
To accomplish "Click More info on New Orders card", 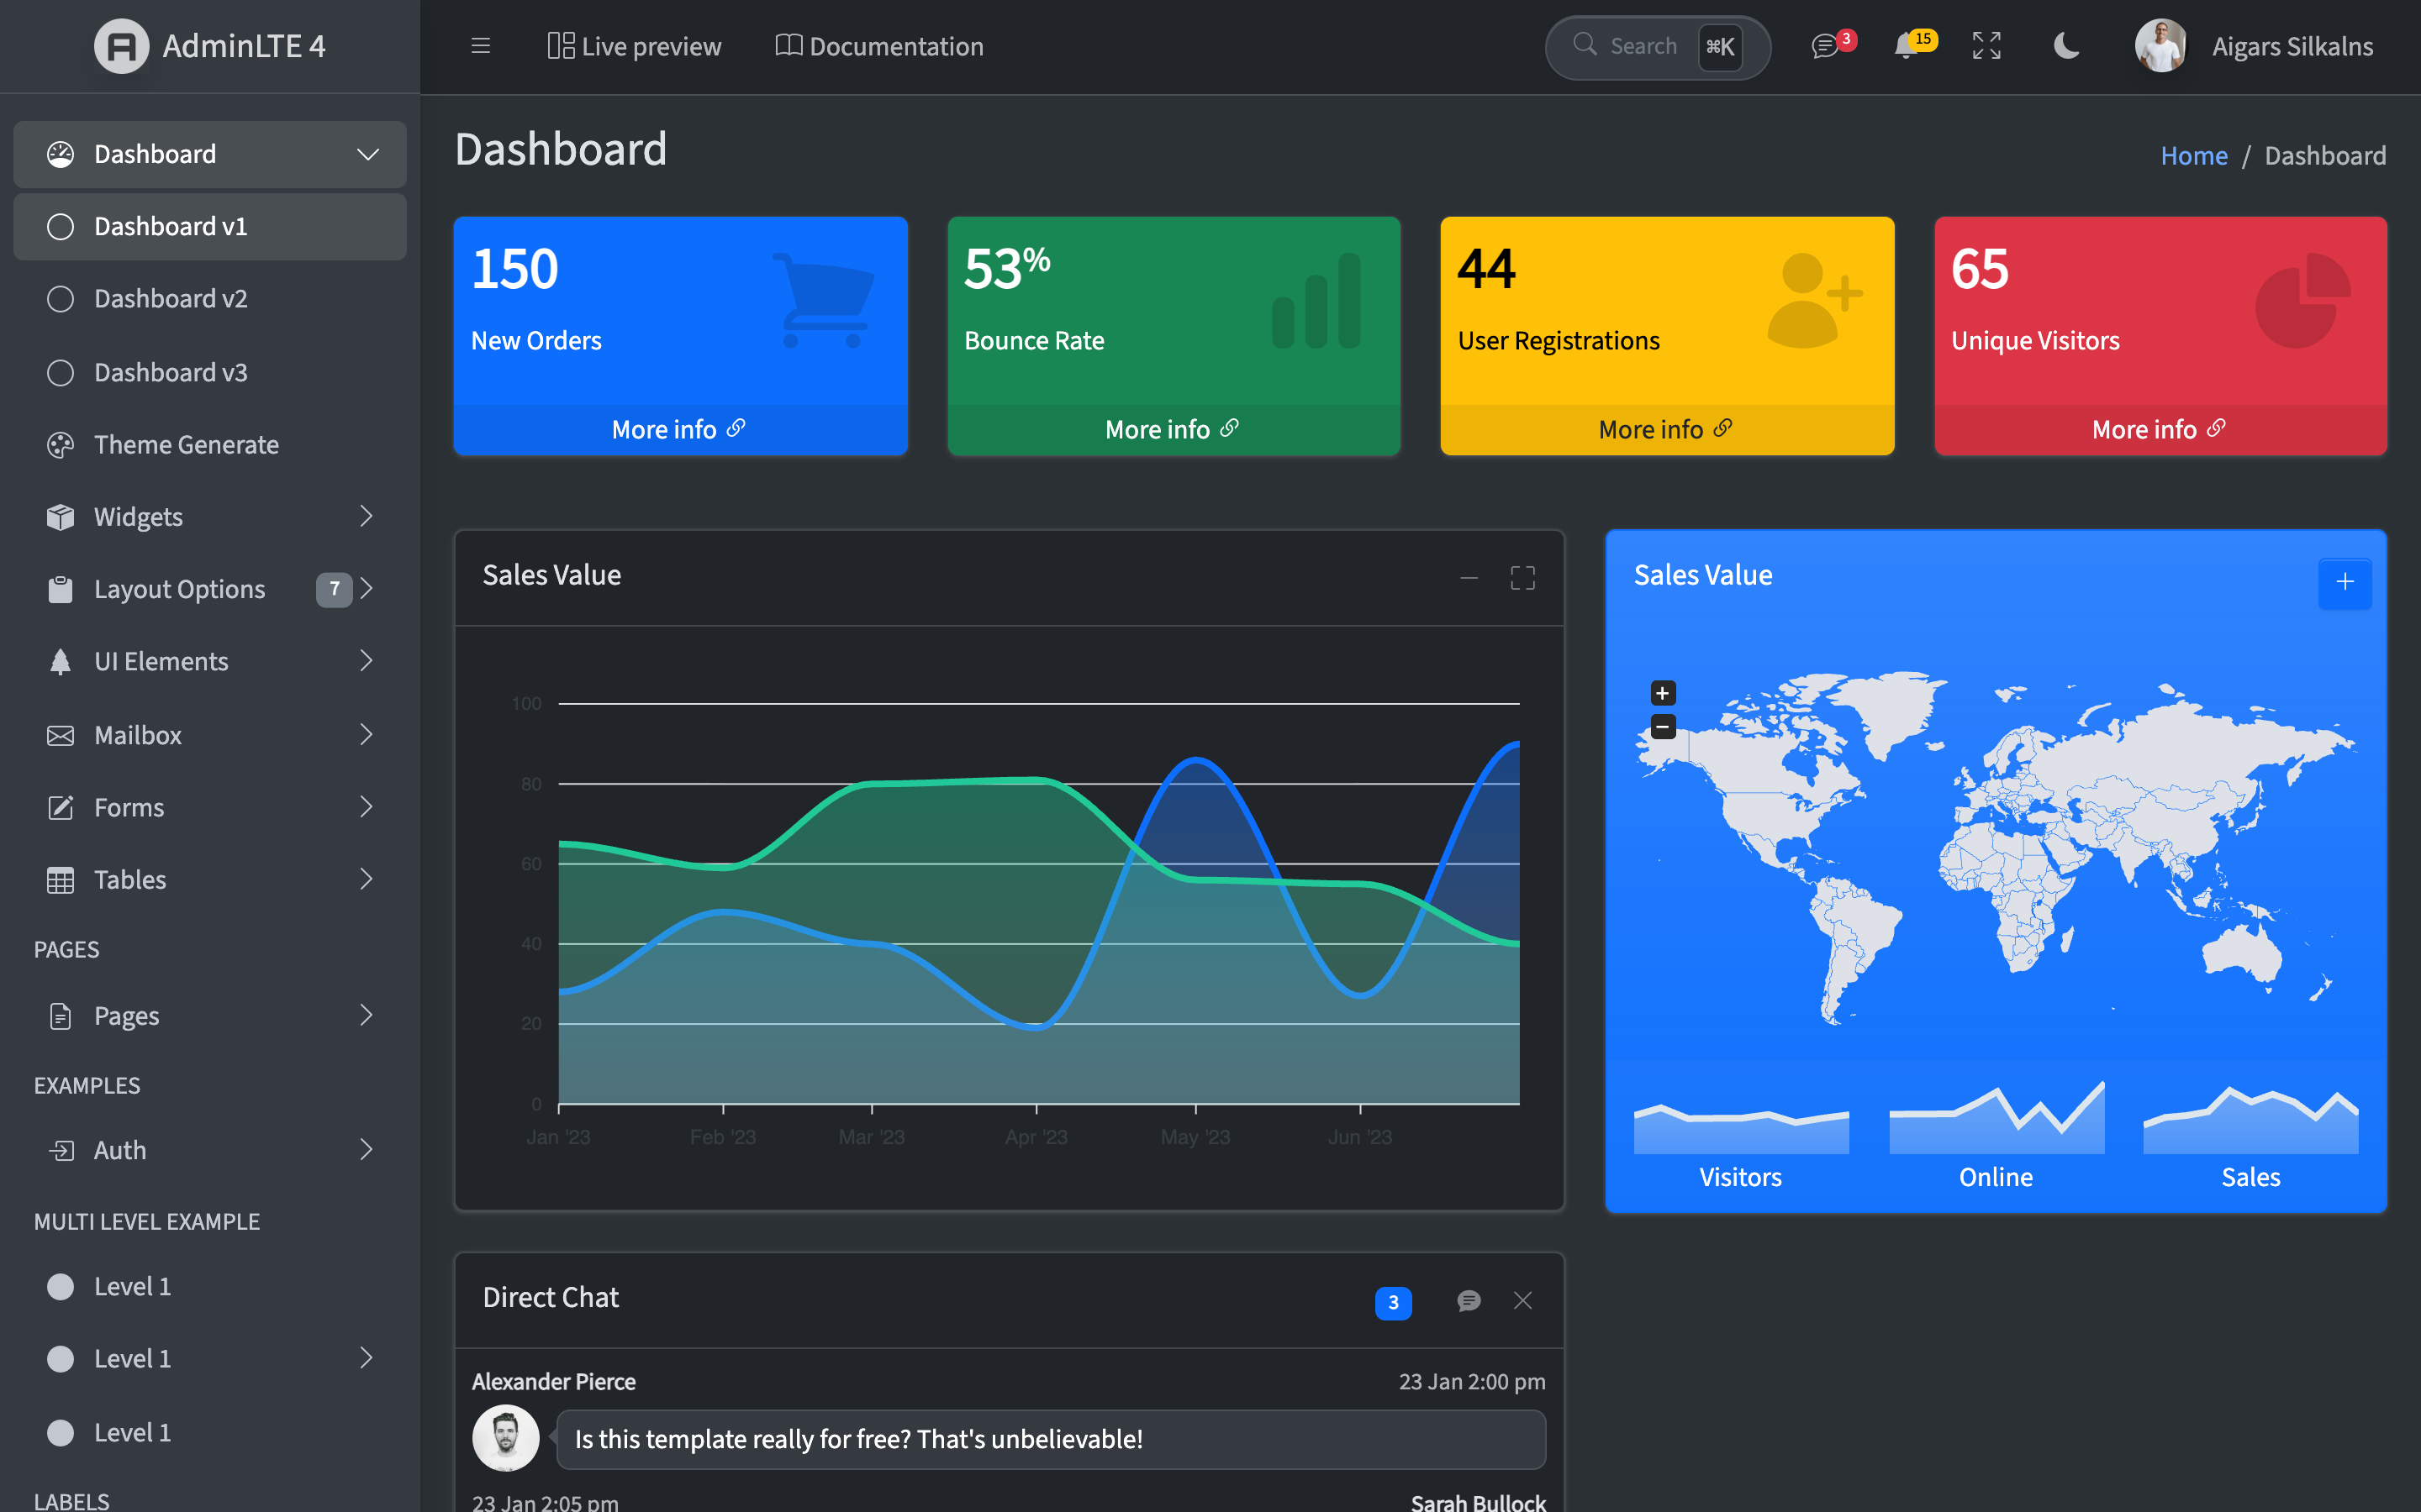I will pos(679,429).
